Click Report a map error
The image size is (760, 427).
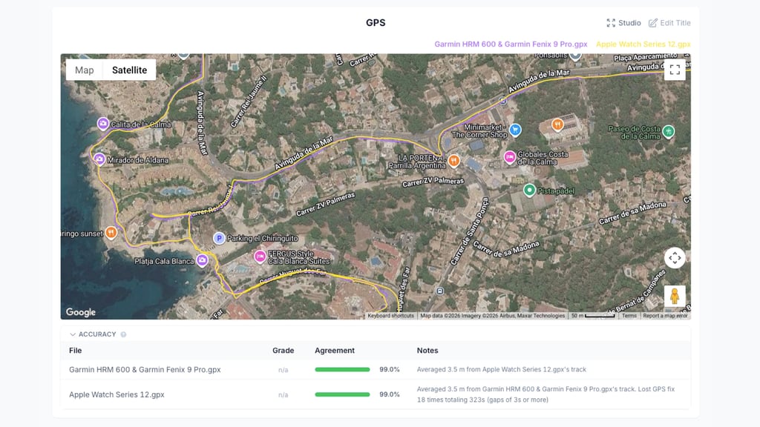click(665, 316)
